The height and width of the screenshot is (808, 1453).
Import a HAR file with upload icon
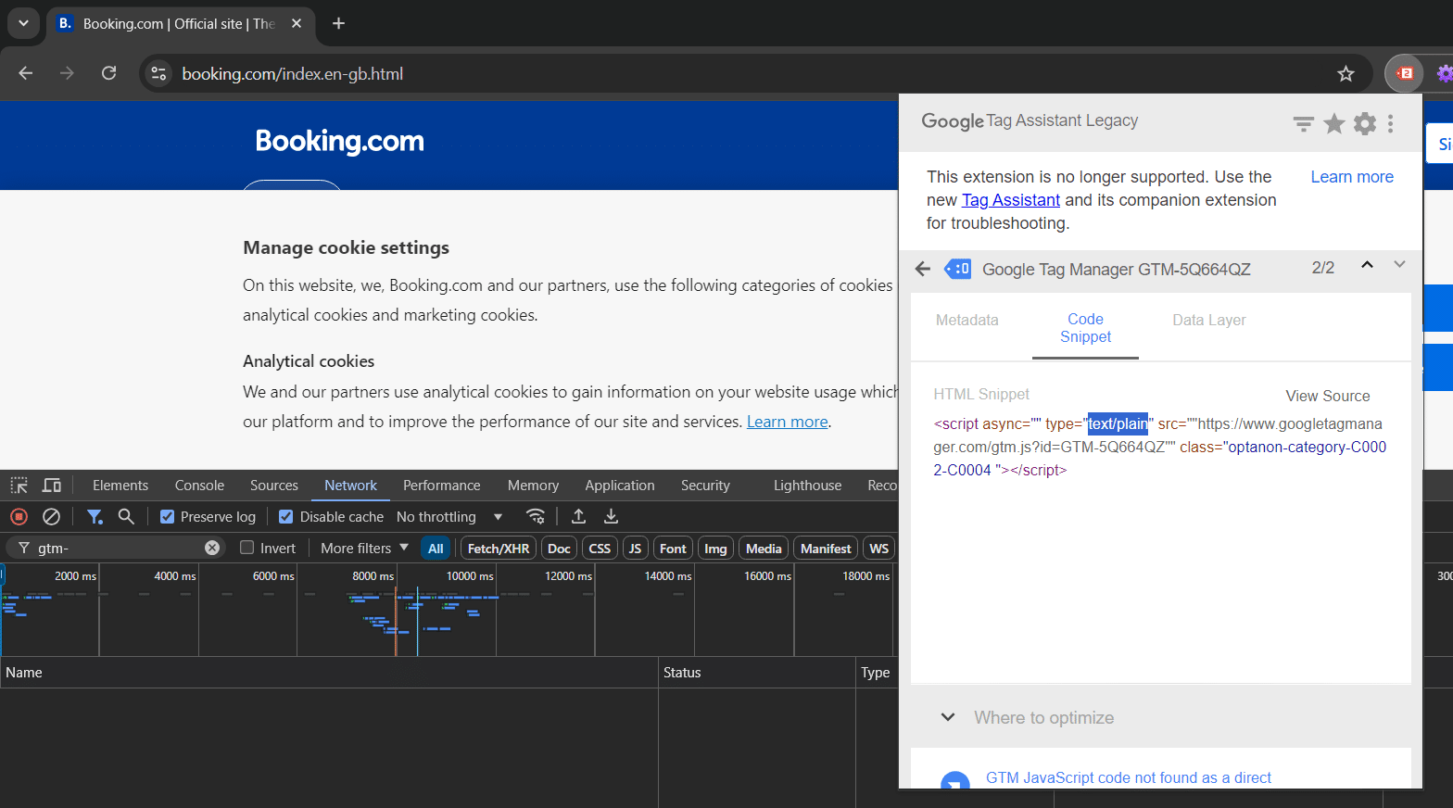[x=578, y=517]
